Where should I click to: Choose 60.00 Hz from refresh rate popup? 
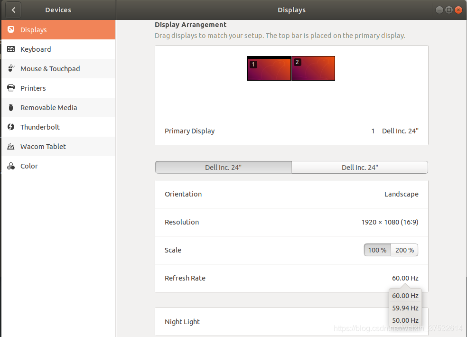[405, 296]
